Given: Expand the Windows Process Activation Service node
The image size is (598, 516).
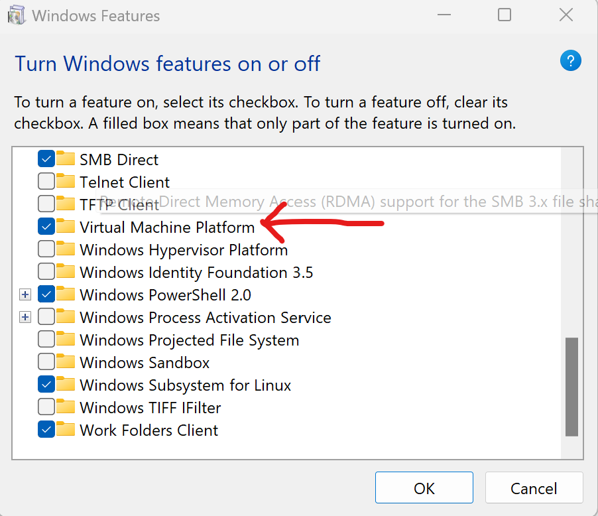Looking at the screenshot, I should pos(25,317).
